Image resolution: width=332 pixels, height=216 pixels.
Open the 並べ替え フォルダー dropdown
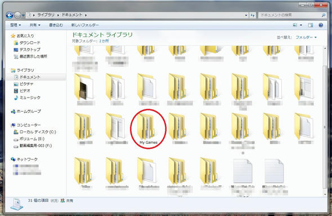tap(306, 37)
